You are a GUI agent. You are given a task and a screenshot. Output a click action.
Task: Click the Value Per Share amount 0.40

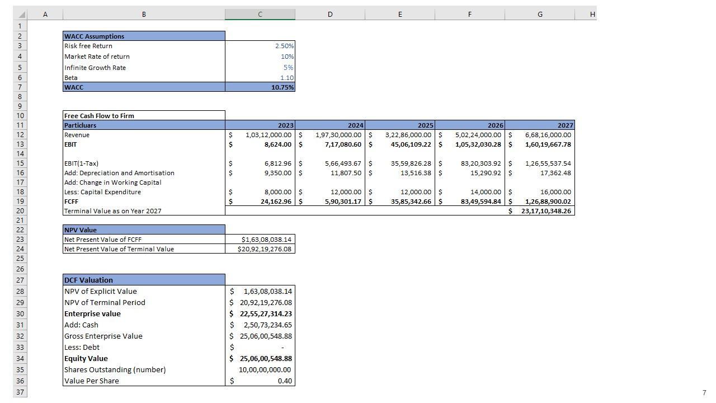[260, 381]
